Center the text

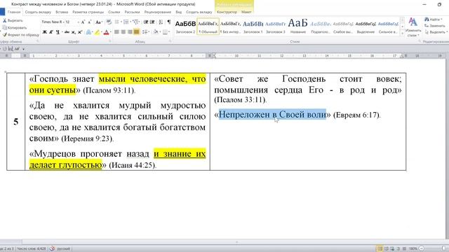point(123,32)
